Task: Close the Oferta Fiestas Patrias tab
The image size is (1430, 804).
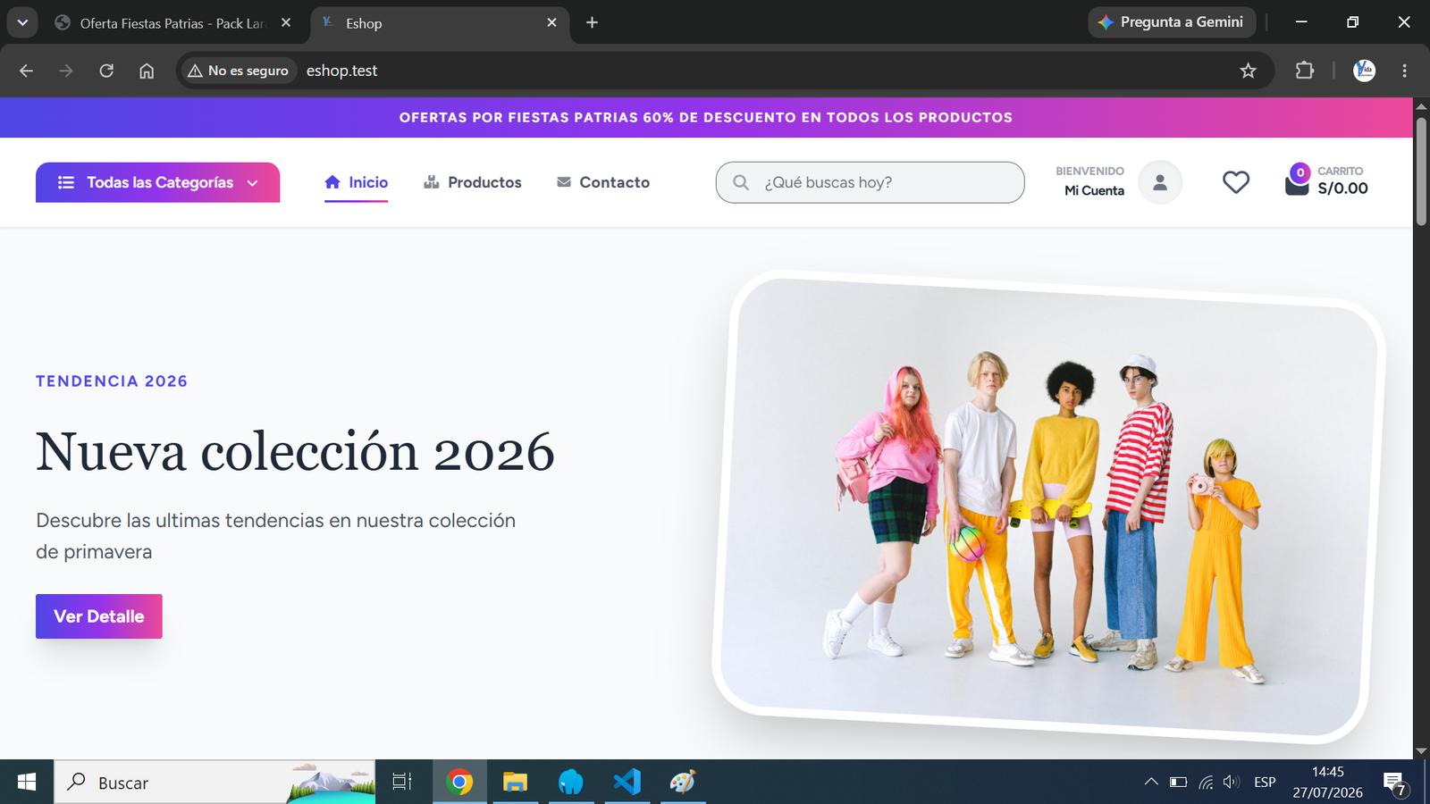Action: tap(286, 23)
